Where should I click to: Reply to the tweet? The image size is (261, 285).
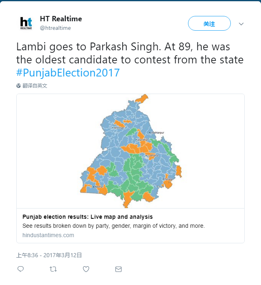21,269
